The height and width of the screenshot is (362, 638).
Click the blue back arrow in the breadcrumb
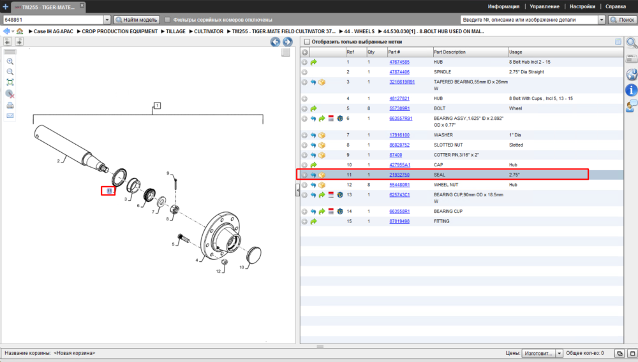coord(6,31)
